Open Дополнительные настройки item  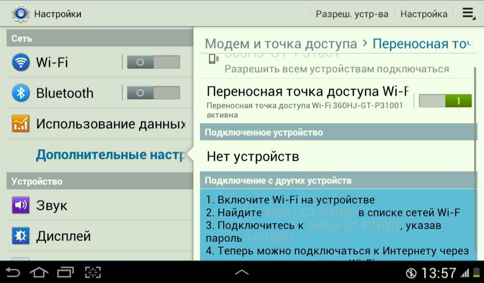click(100, 155)
